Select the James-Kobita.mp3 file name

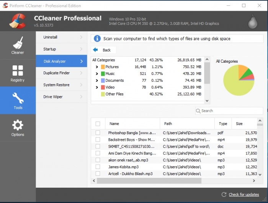click(x=123, y=167)
